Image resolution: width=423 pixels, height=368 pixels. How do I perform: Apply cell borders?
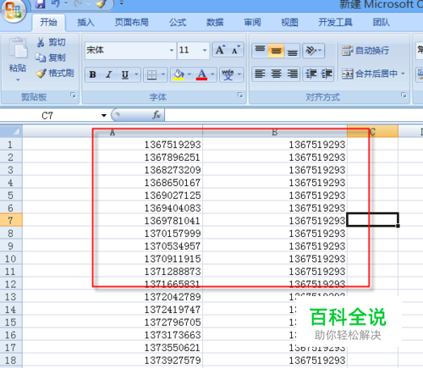click(151, 74)
